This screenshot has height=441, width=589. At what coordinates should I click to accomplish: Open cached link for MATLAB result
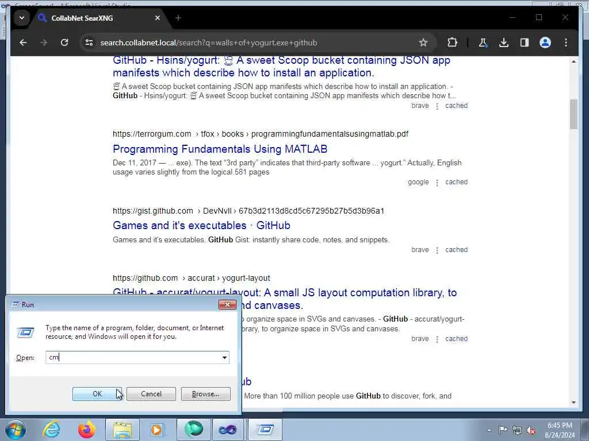pyautogui.click(x=456, y=182)
